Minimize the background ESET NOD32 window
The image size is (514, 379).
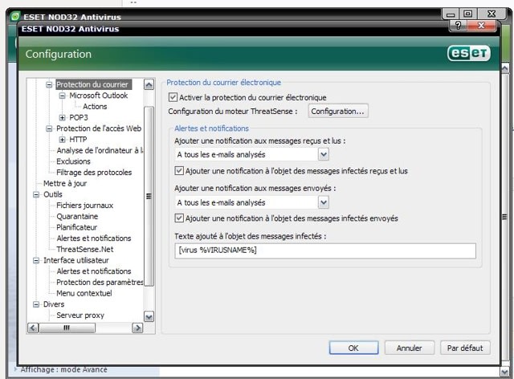[451, 14]
